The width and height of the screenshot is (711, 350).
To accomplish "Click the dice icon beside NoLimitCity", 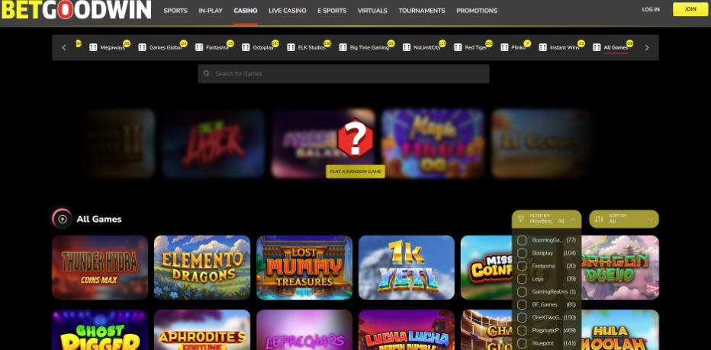I will coord(407,47).
